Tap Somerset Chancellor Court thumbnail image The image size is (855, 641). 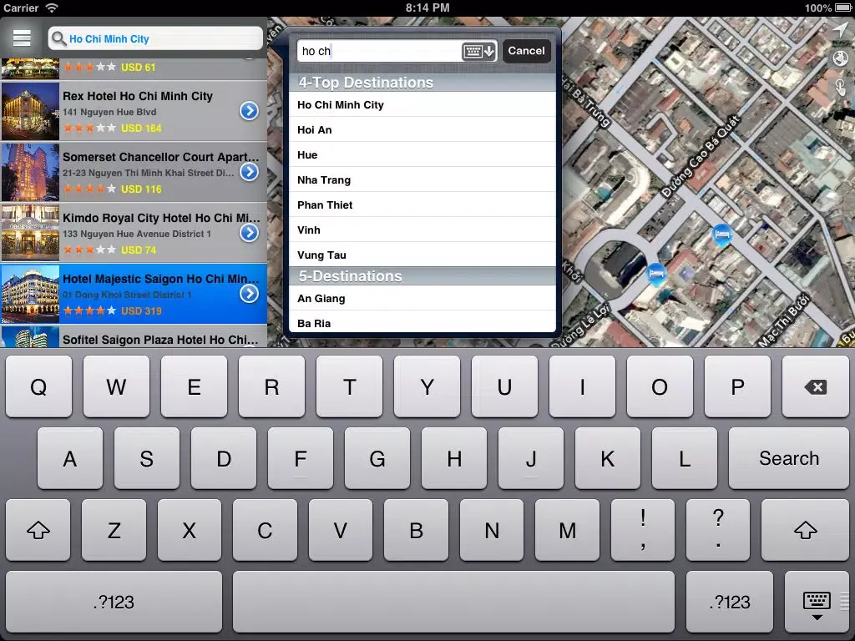pyautogui.click(x=31, y=172)
